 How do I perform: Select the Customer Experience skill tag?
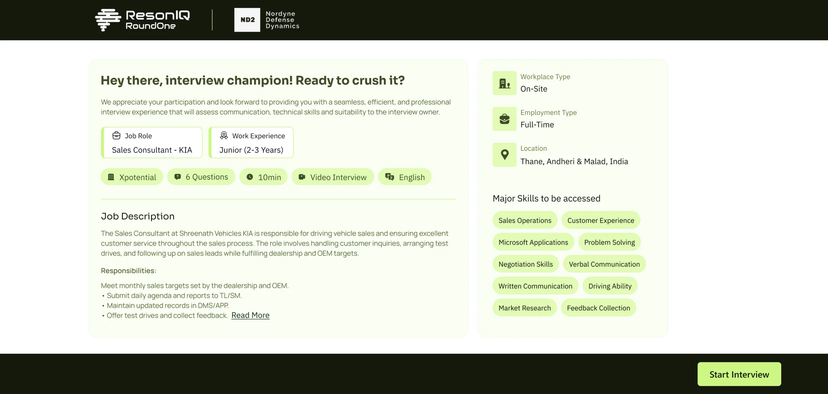click(601, 220)
